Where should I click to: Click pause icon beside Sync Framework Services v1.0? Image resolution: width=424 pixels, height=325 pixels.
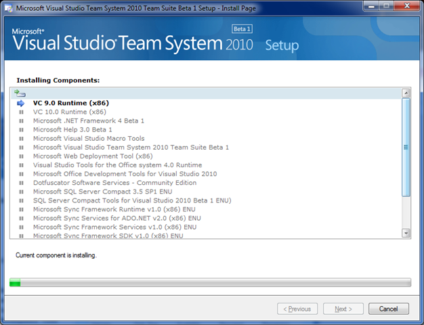[21, 227]
